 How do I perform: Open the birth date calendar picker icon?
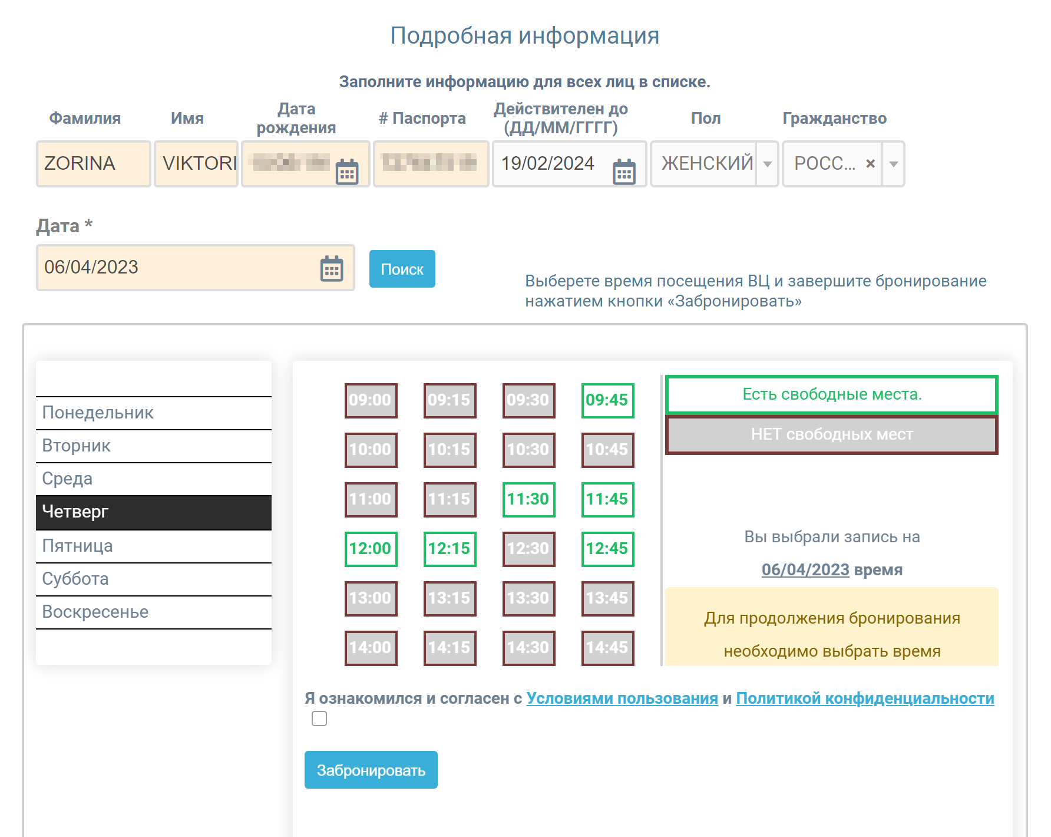coord(347,172)
